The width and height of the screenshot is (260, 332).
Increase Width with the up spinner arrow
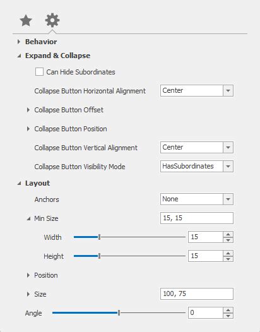pos(228,234)
